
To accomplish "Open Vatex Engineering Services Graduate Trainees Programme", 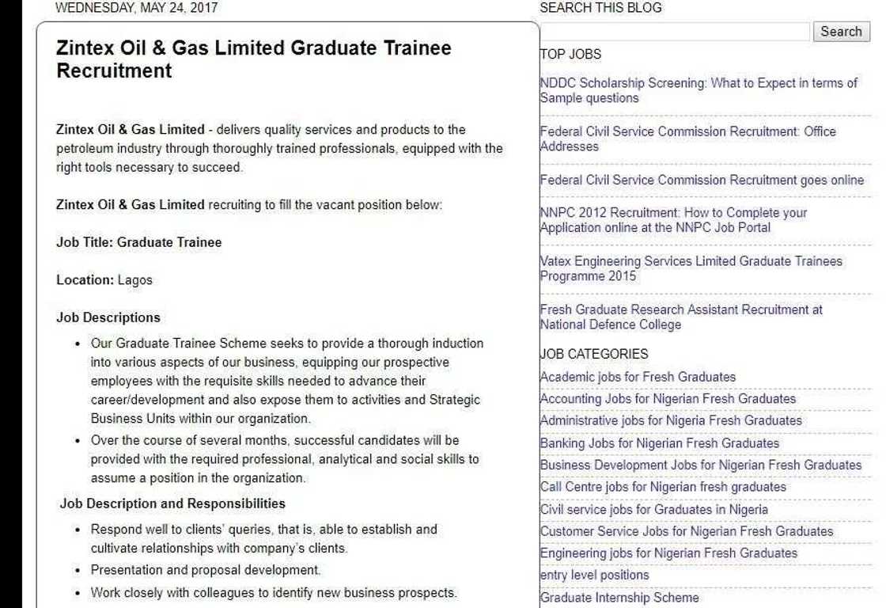I will click(691, 268).
